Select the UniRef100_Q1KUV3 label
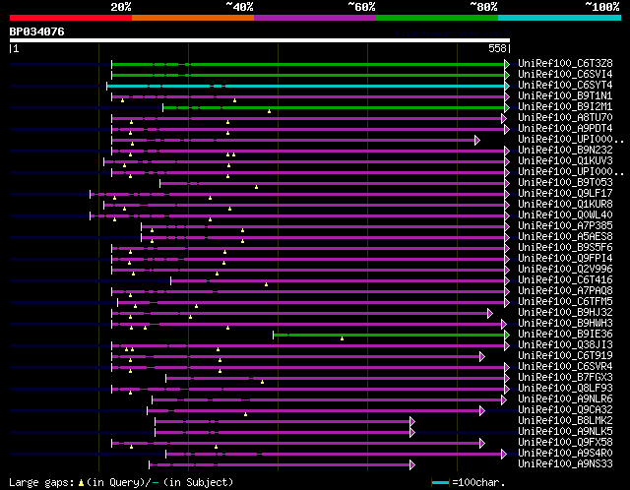The height and width of the screenshot is (490, 630). tap(565, 161)
